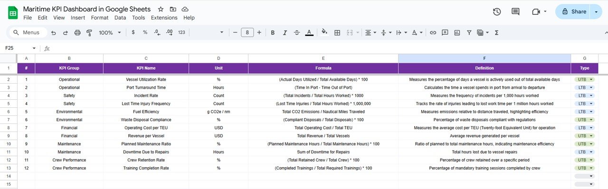Image resolution: width=608 pixels, height=189 pixels.
Task: Open the Help menu
Action: coord(189,18)
